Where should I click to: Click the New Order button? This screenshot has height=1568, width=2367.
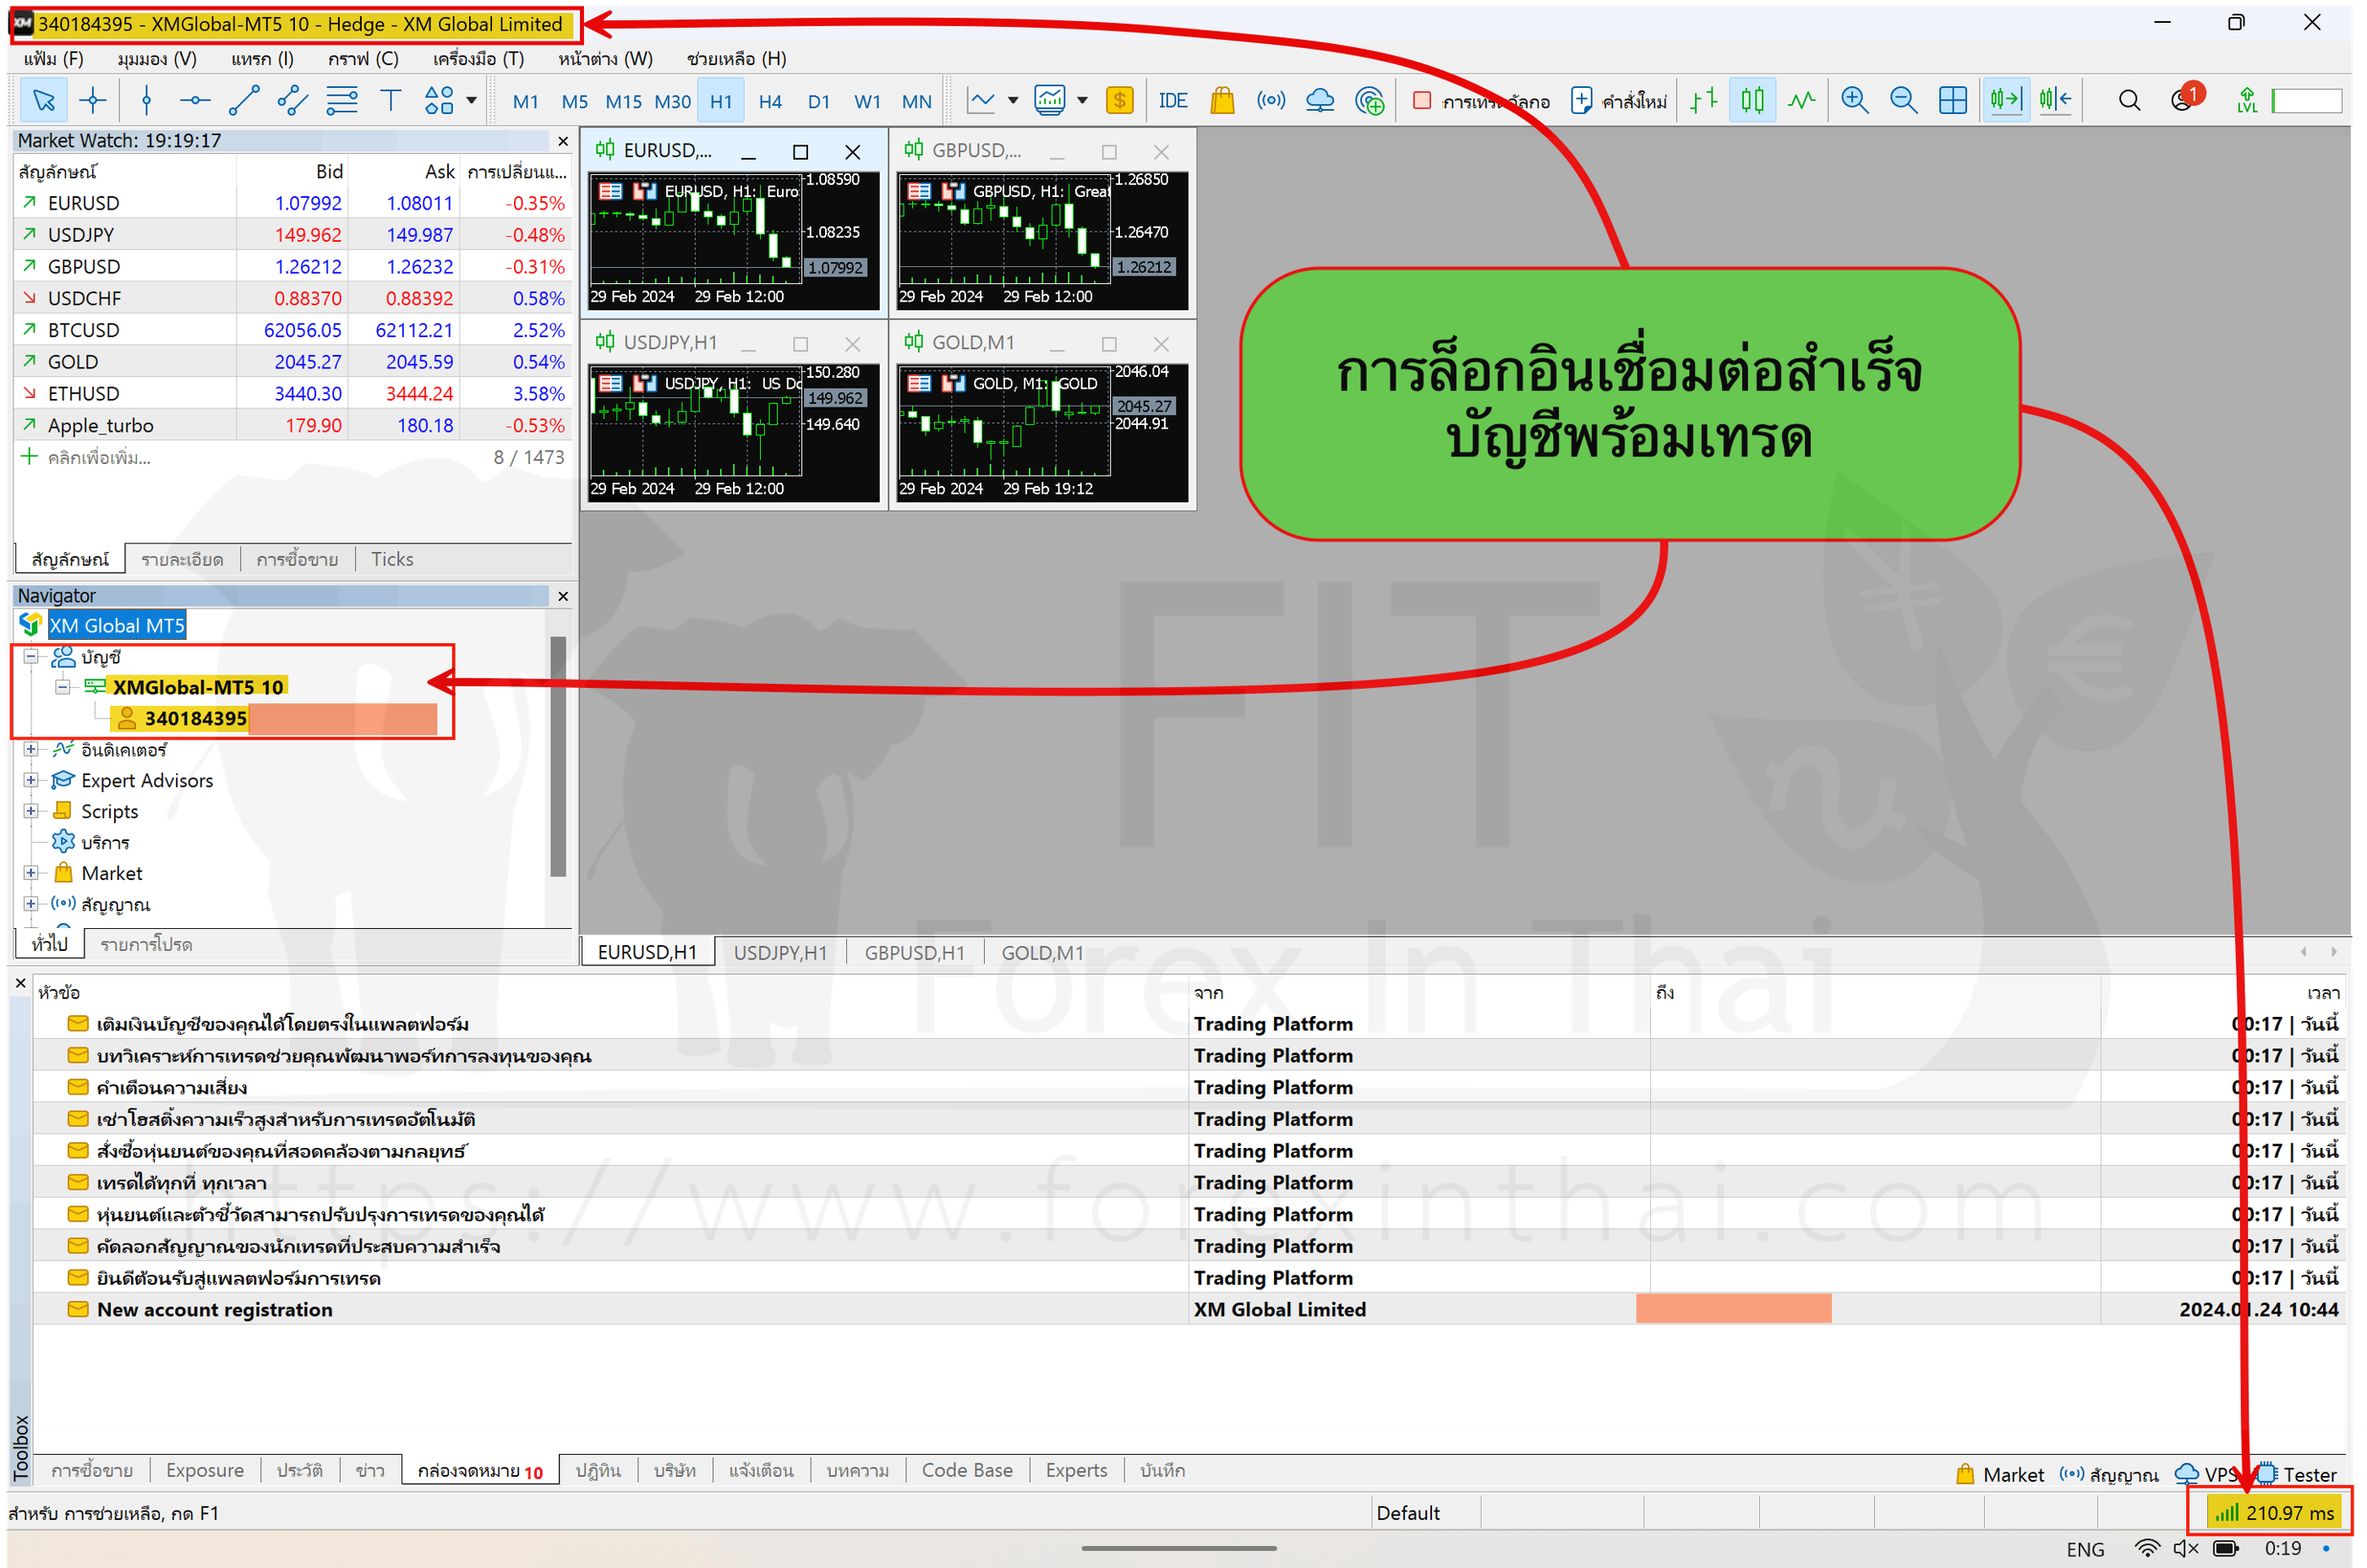point(1619,101)
